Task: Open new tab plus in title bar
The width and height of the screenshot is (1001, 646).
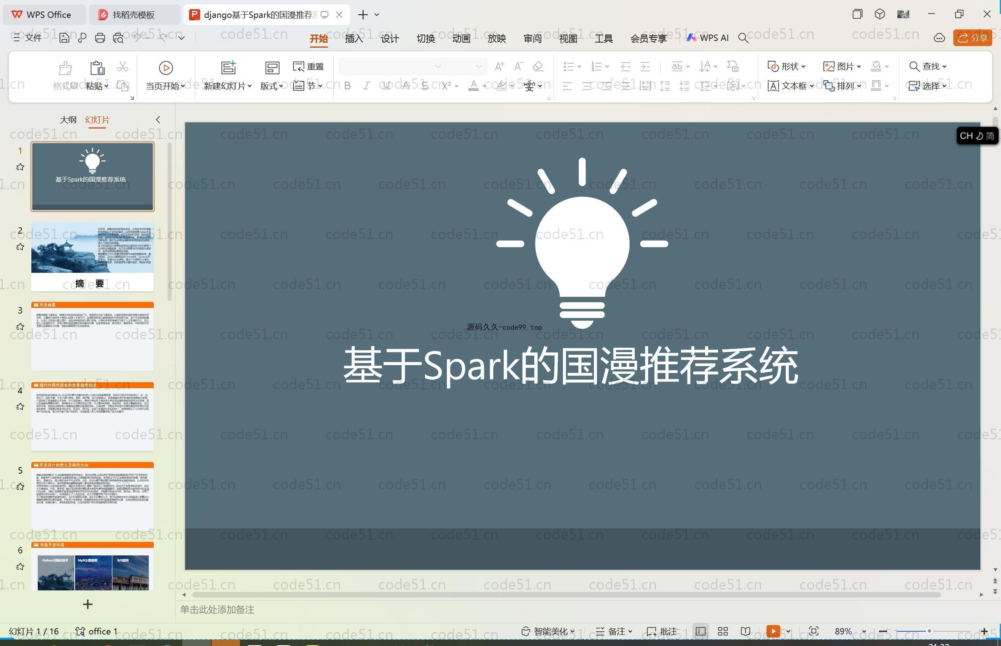Action: (363, 15)
